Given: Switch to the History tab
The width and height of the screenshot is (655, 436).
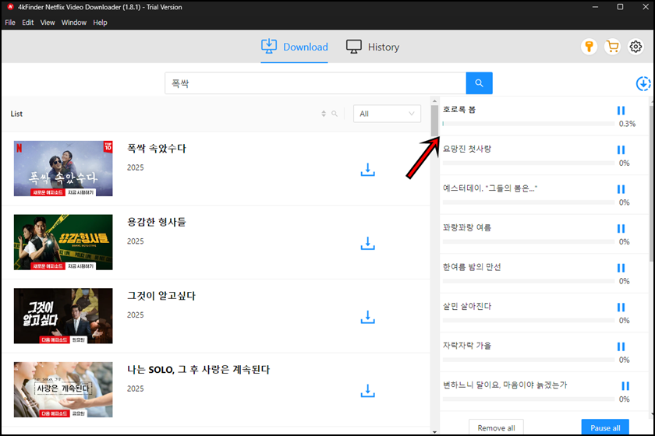Looking at the screenshot, I should click(x=373, y=47).
